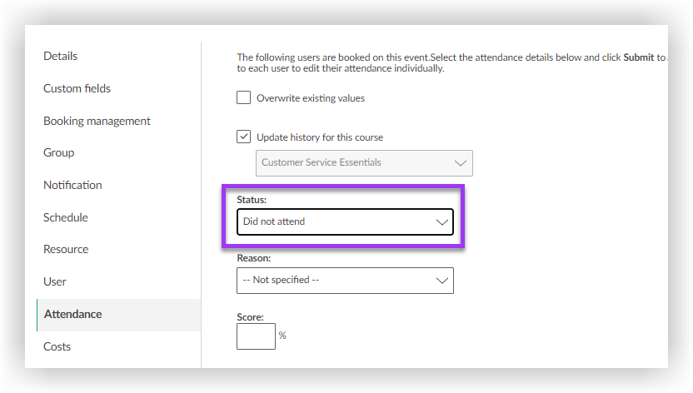Open the Schedule section
The height and width of the screenshot is (393, 693).
coord(66,217)
